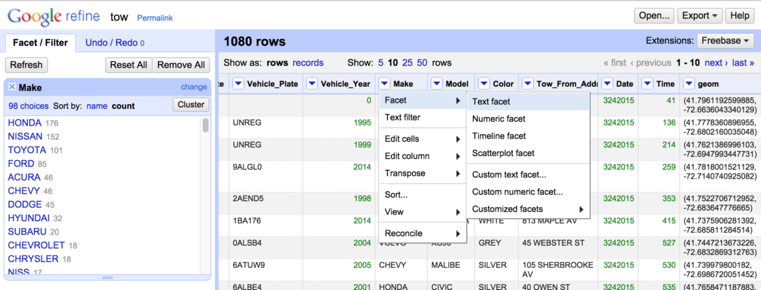This screenshot has width=761, height=290.
Task: Open the Make column dropdown arrow
Action: (384, 84)
